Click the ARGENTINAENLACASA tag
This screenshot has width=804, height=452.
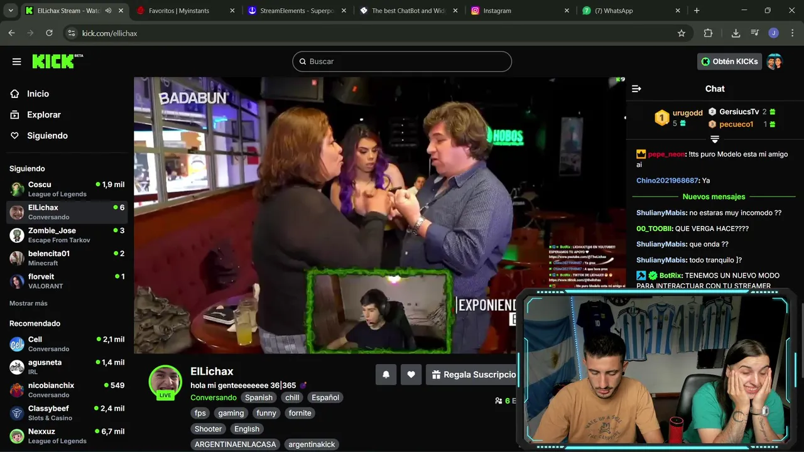(x=236, y=444)
